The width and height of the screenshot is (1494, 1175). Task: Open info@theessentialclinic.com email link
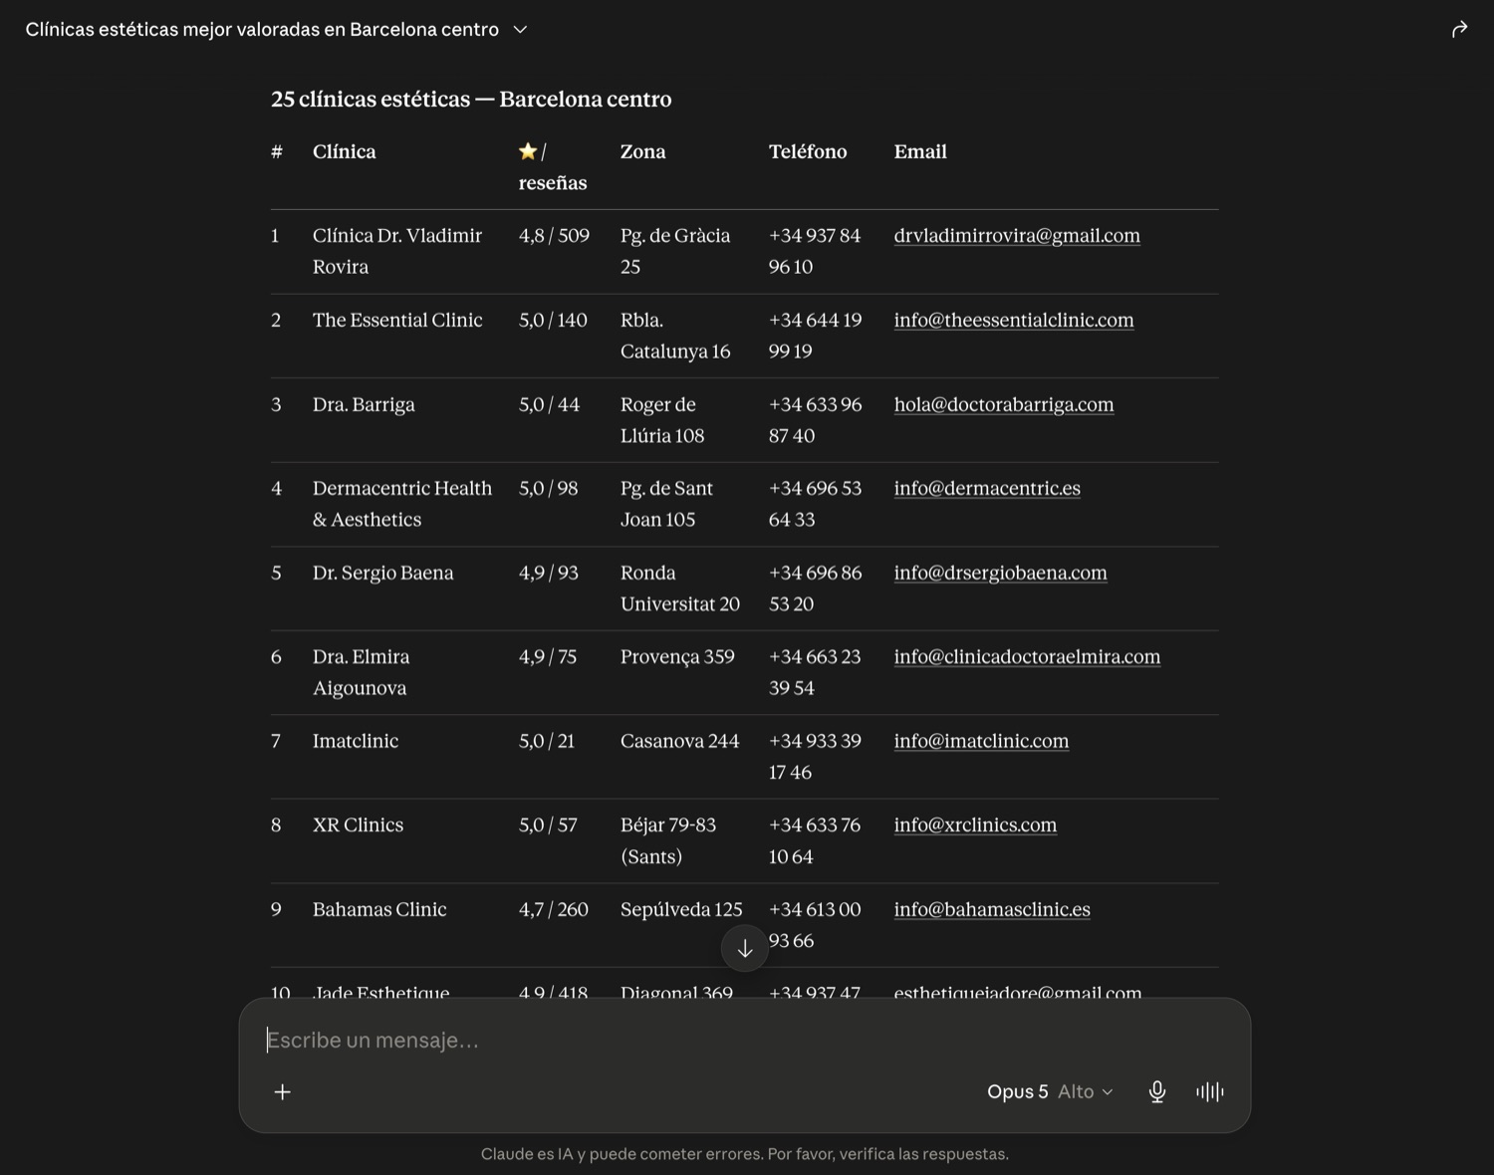coord(1014,321)
